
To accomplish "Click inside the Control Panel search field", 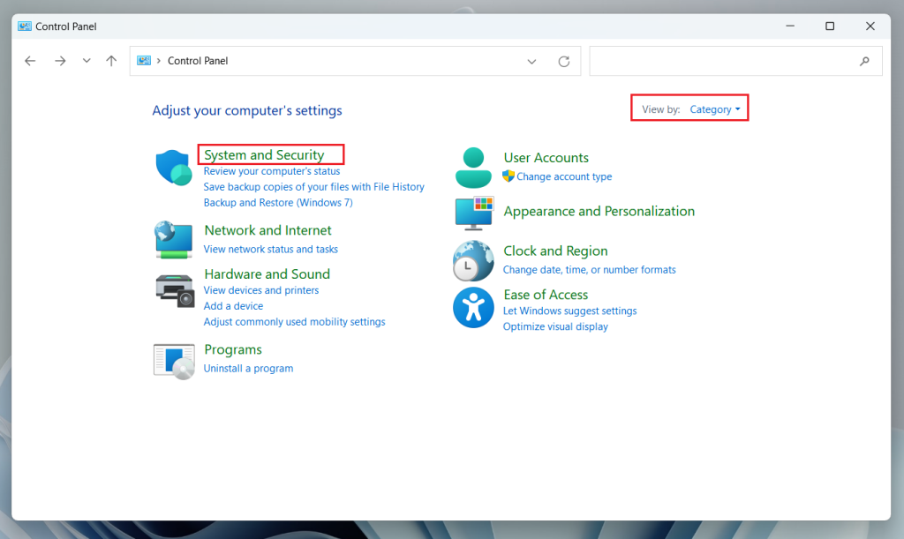I will pyautogui.click(x=733, y=60).
